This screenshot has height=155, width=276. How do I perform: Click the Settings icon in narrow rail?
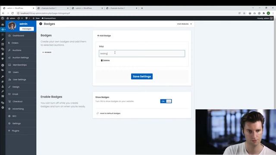(3, 96)
